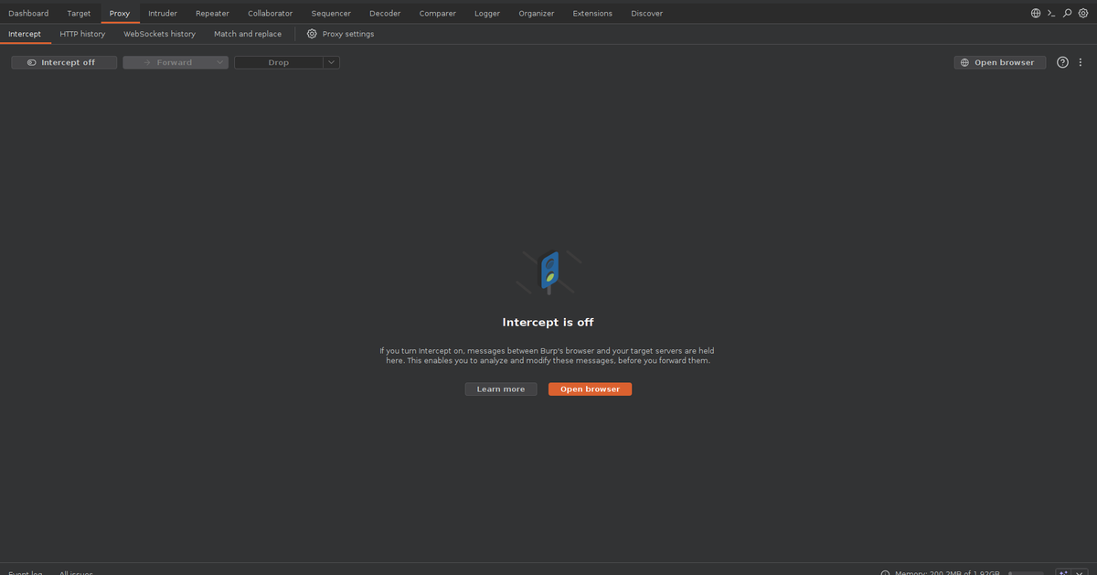
Task: Click the Learn more button
Action: (501, 389)
